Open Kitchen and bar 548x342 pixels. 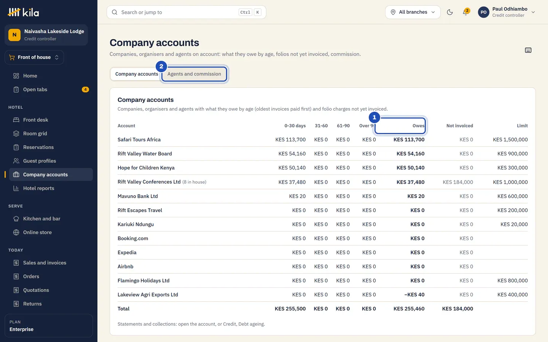click(51, 218)
